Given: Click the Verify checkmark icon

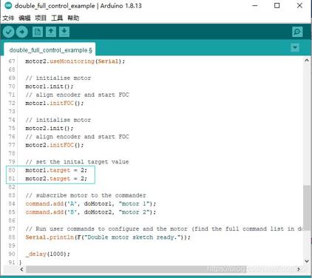Looking at the screenshot, I should coord(9,32).
